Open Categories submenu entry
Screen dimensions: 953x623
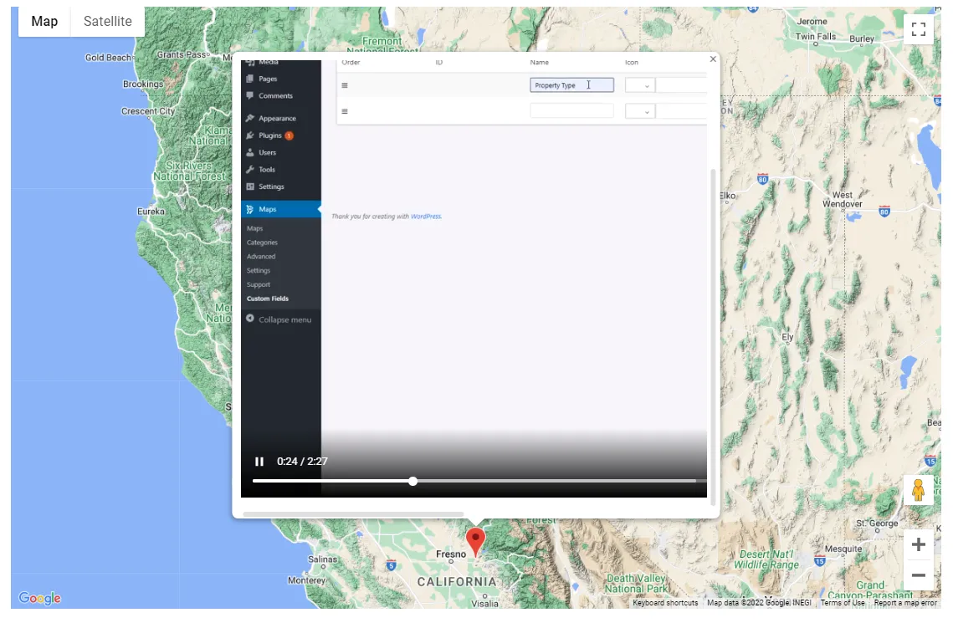click(x=262, y=243)
